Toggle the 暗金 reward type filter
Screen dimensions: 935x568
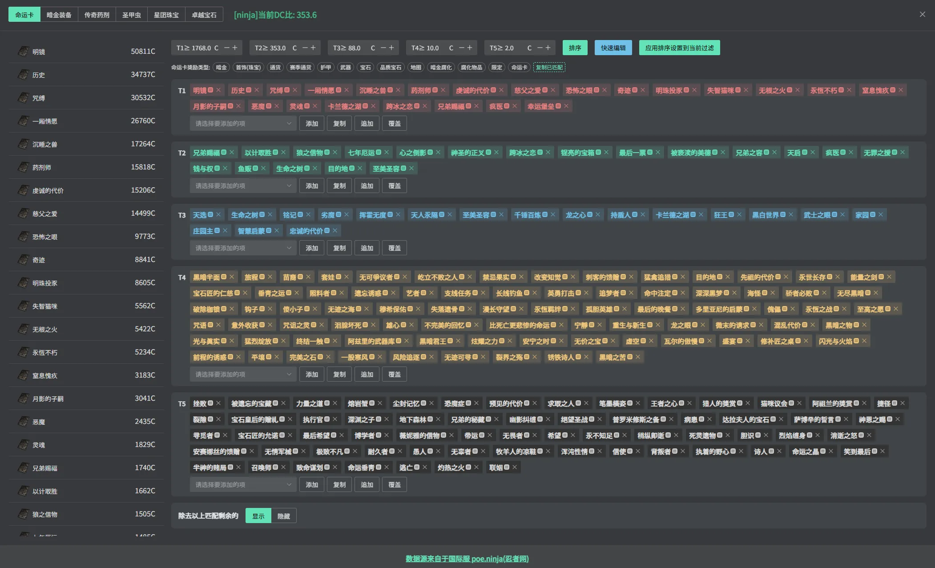coord(221,68)
